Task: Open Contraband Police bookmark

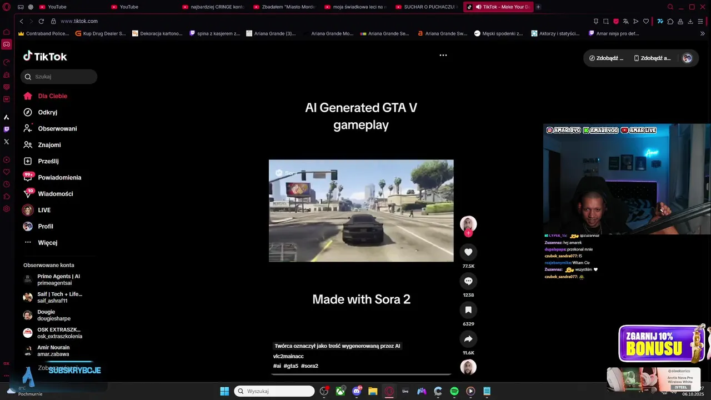Action: (x=43, y=33)
